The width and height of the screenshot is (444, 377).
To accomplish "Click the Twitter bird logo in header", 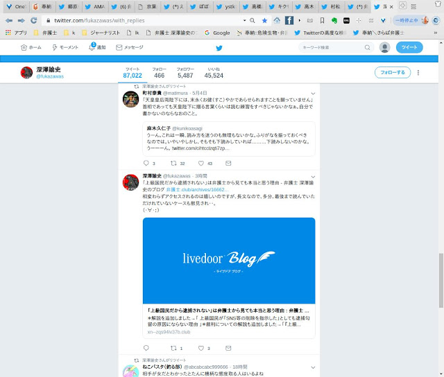I will pyautogui.click(x=219, y=48).
